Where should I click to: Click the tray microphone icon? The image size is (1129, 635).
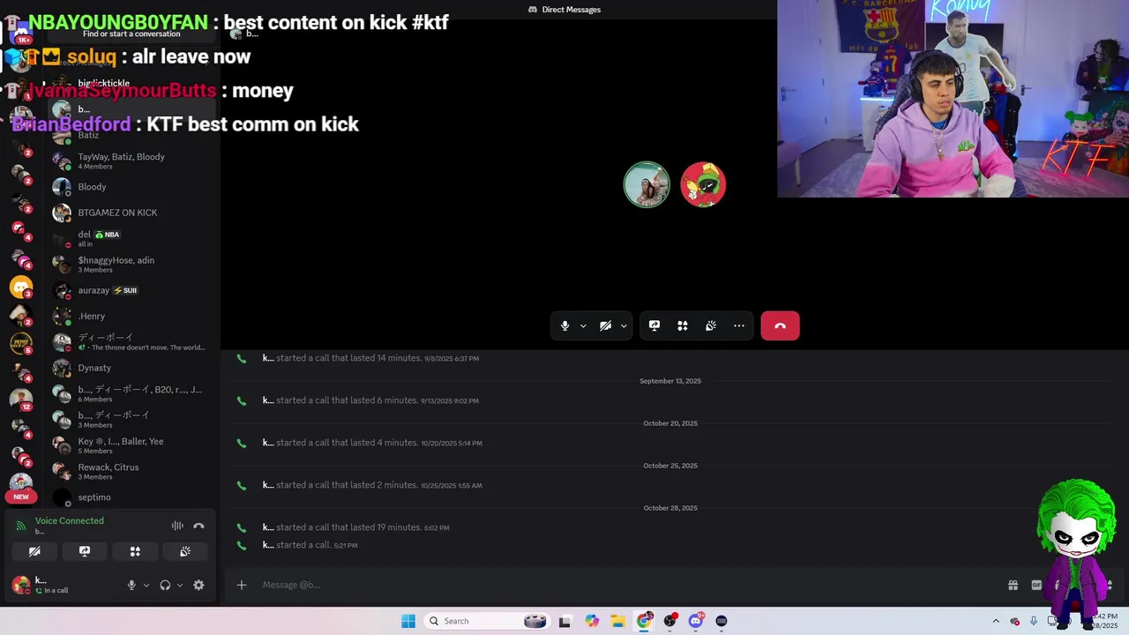1034,621
